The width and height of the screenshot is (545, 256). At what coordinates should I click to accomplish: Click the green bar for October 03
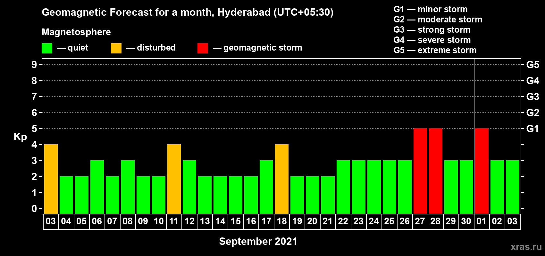tap(513, 187)
